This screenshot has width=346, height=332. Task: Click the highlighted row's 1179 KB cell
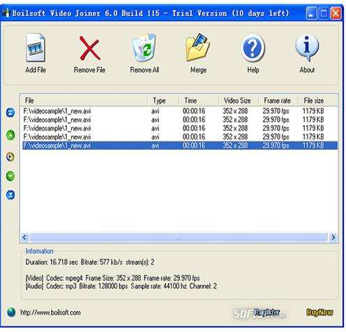[x=313, y=146]
